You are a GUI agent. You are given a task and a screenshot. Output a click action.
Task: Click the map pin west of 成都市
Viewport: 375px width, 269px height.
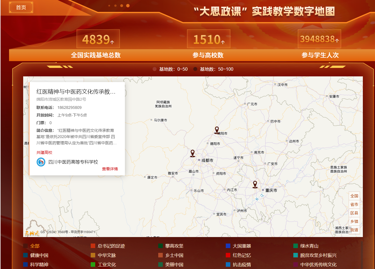[192, 153]
